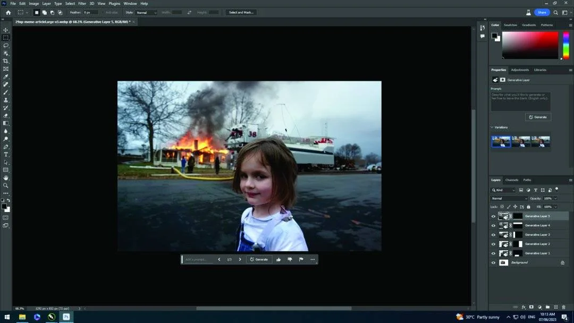Screen dimensions: 574x323
Task: Select the first variation thumbnail
Action: (x=501, y=141)
